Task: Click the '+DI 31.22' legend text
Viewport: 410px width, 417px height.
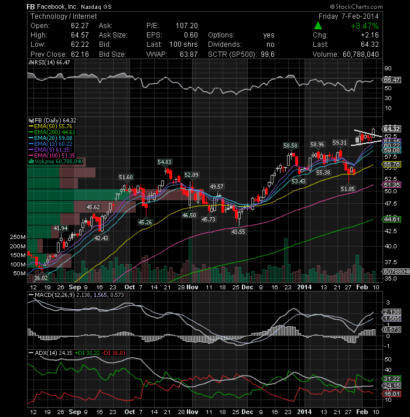Action: [87, 353]
